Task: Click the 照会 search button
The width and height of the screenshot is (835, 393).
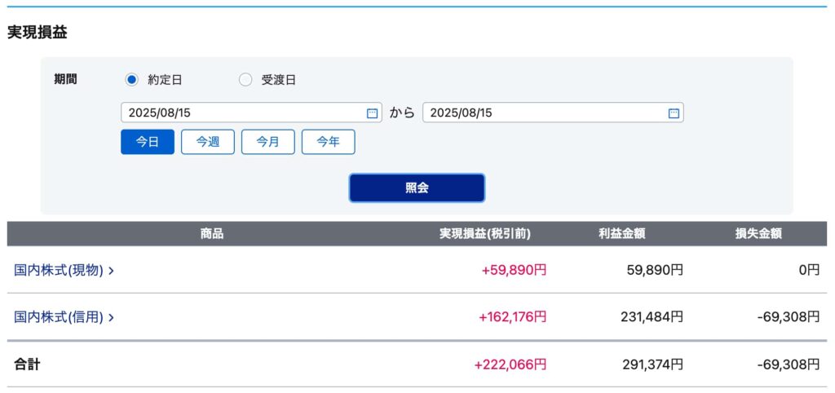Action: (x=417, y=188)
